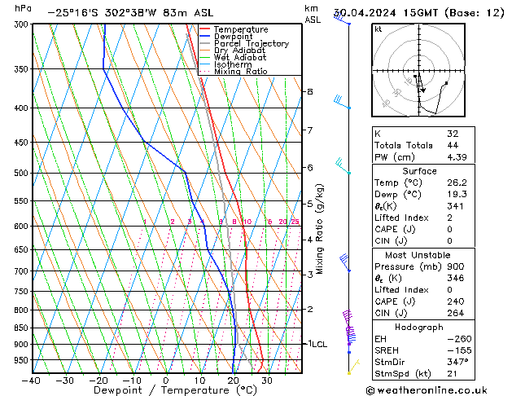The image size is (512, 396).
Task: Click the hodograph circular plot
Action: [416, 74]
